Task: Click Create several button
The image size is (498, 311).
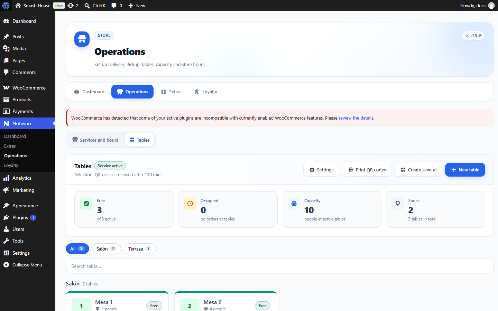Action: click(x=418, y=170)
